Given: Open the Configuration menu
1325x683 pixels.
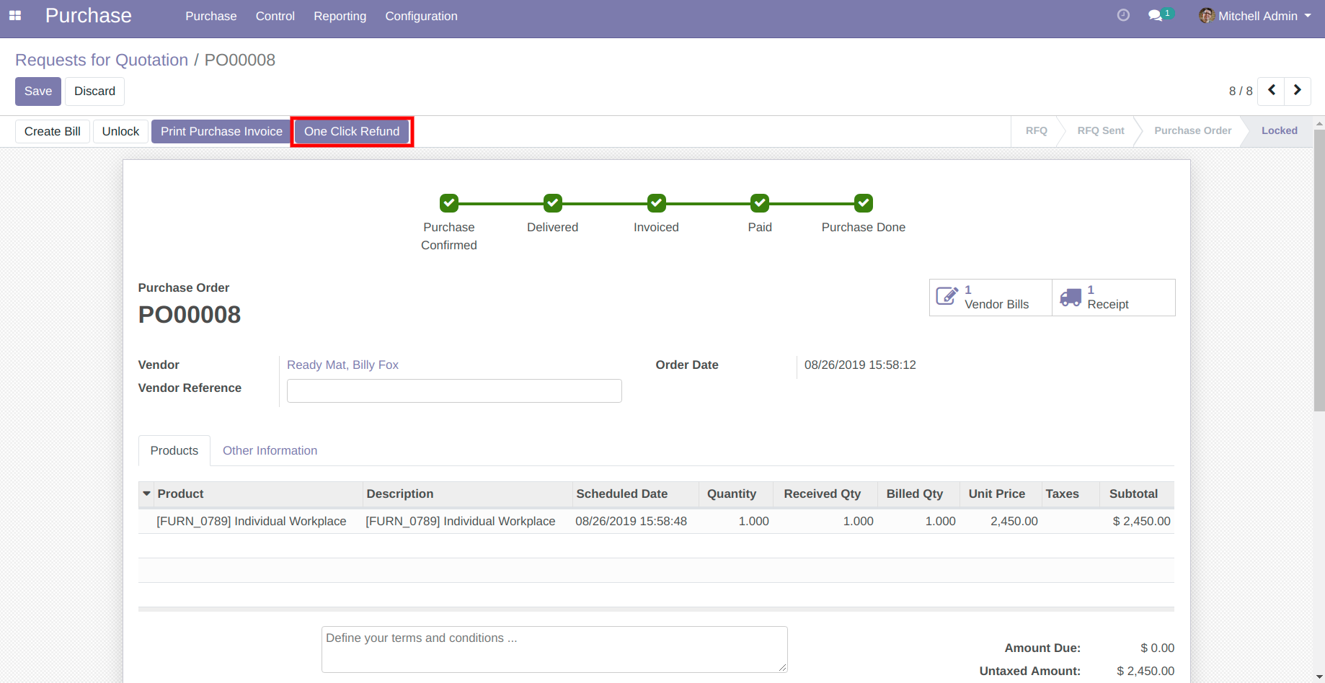Looking at the screenshot, I should point(421,16).
